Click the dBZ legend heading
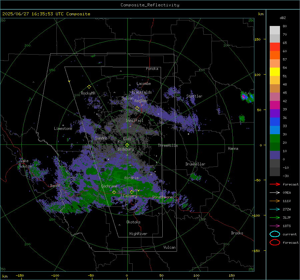The height and width of the screenshot is (280, 300). [283, 18]
